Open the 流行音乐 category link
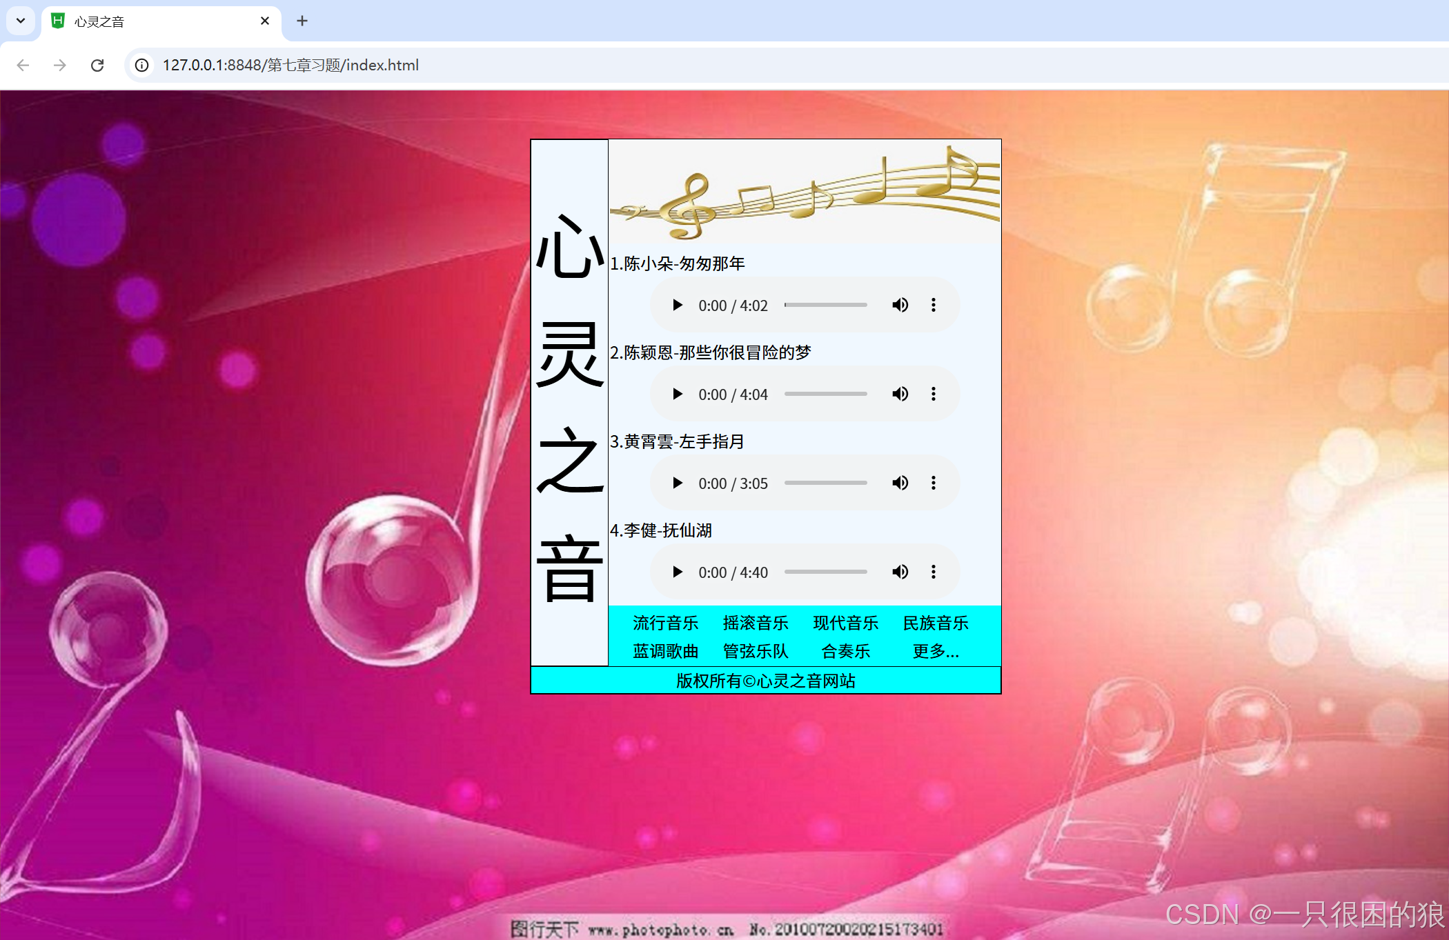1449x940 pixels. click(664, 623)
